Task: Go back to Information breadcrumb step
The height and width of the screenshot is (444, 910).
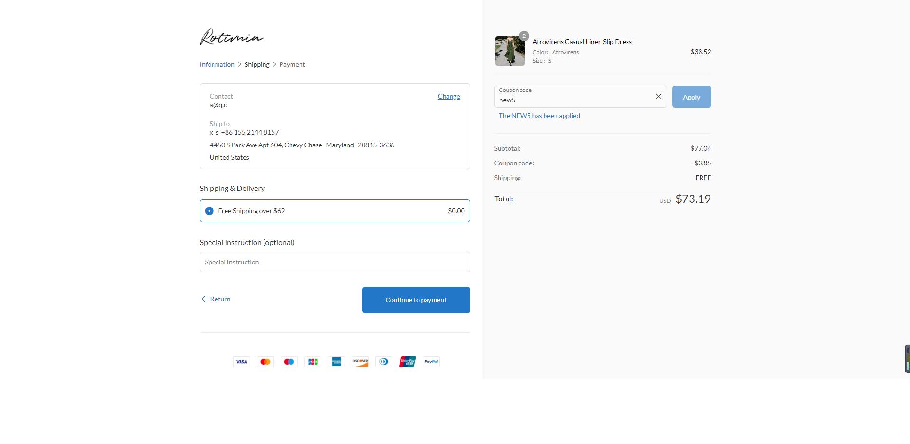Action: pos(217,64)
